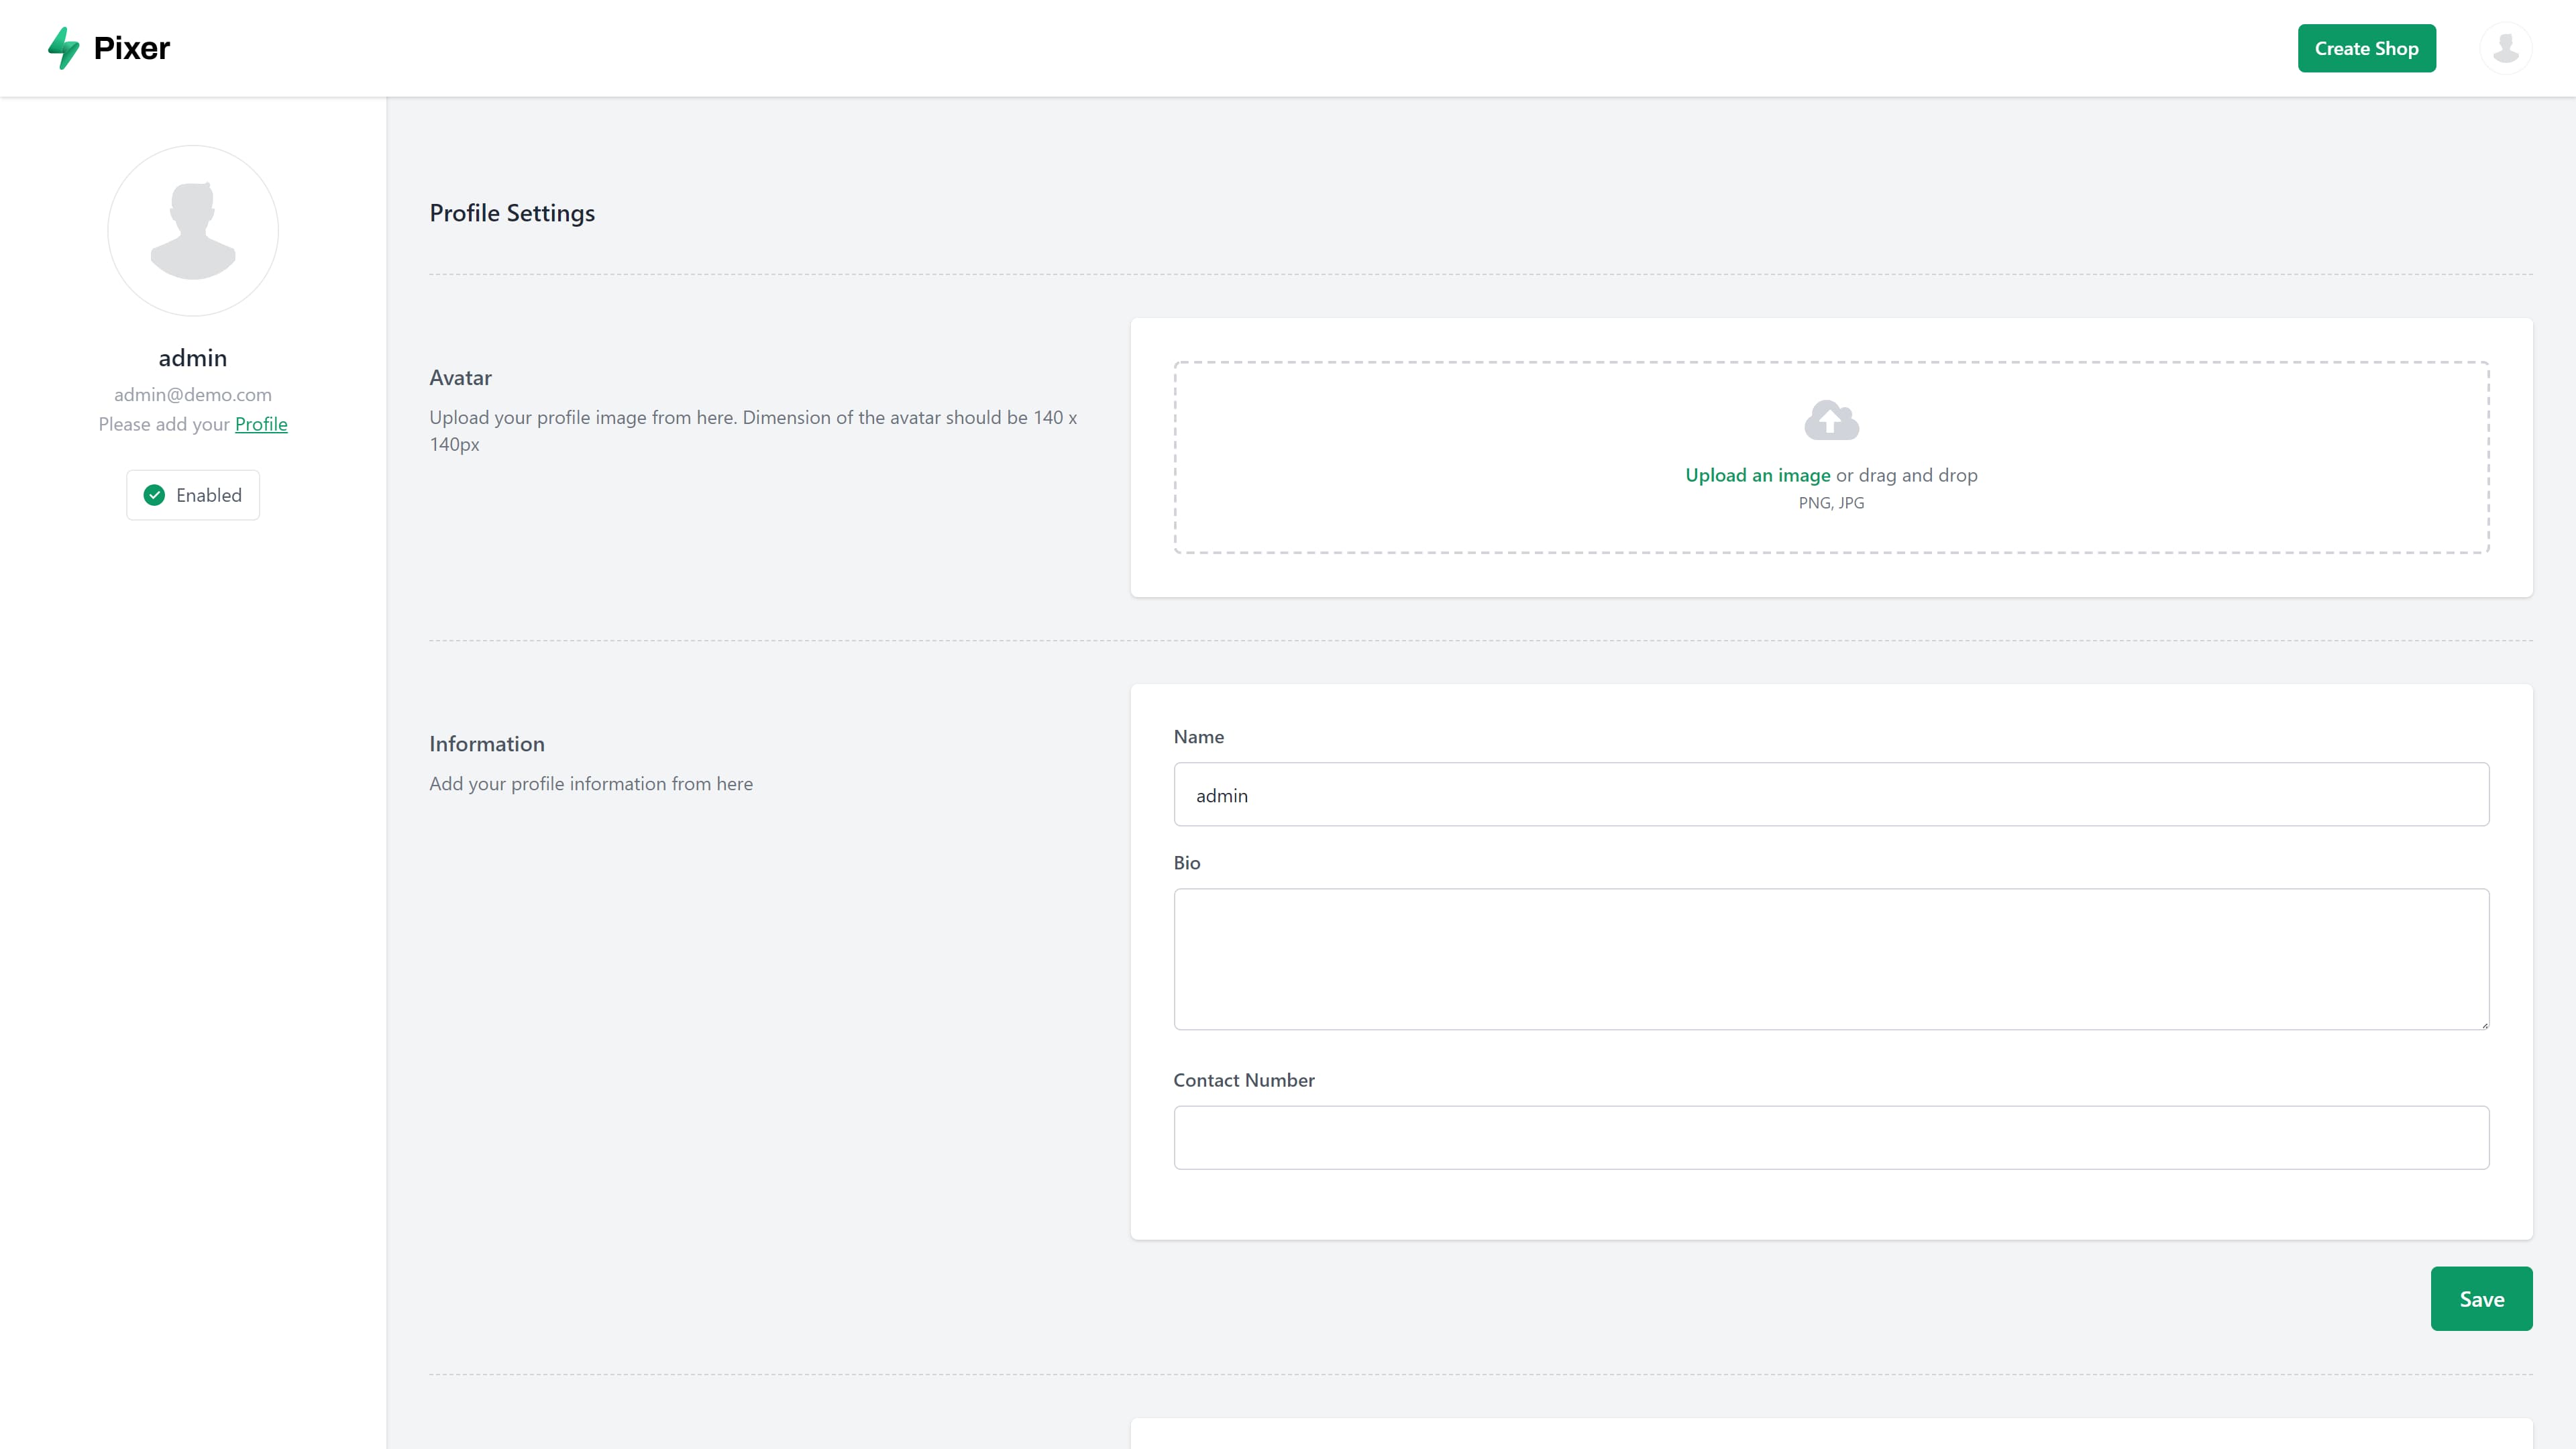Click the admin username in the sidebar
Viewport: 2576px width, 1449px height.
[x=192, y=357]
